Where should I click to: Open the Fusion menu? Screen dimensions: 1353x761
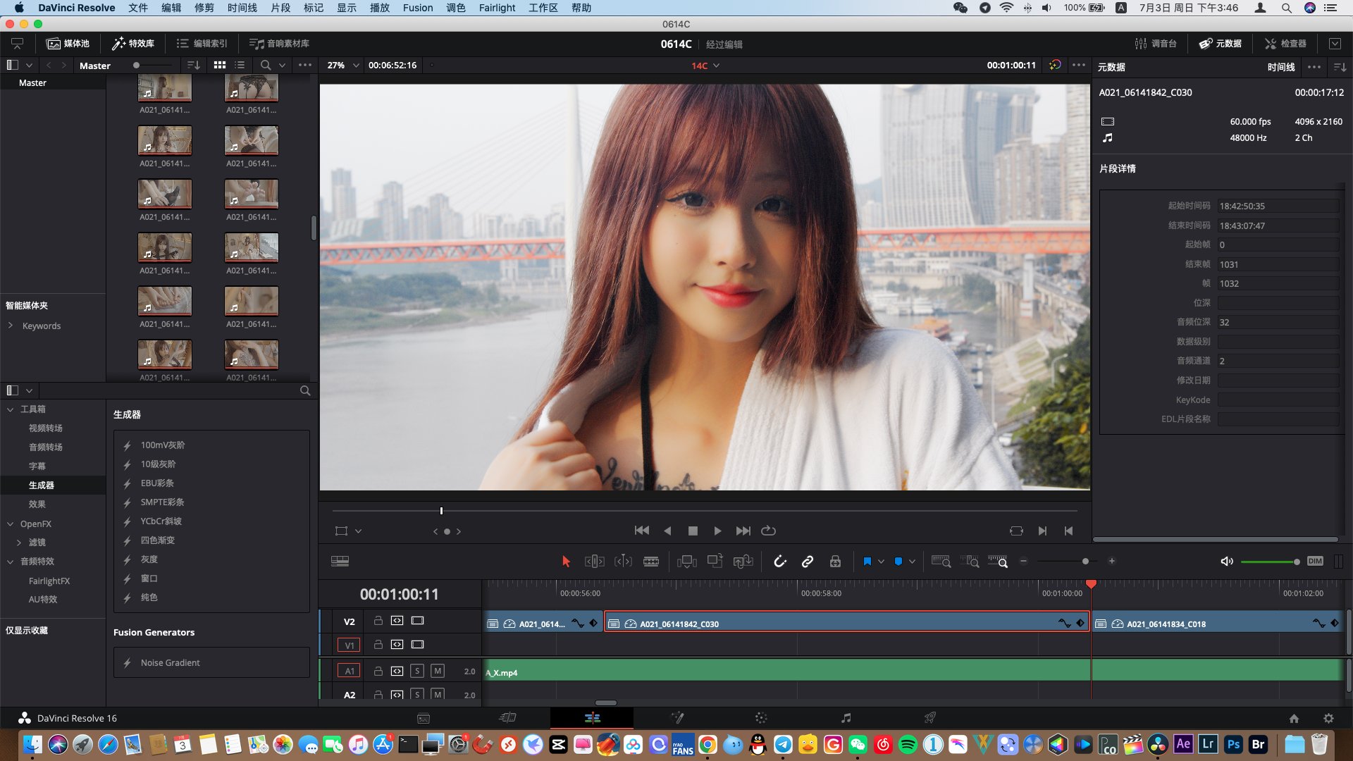point(418,8)
